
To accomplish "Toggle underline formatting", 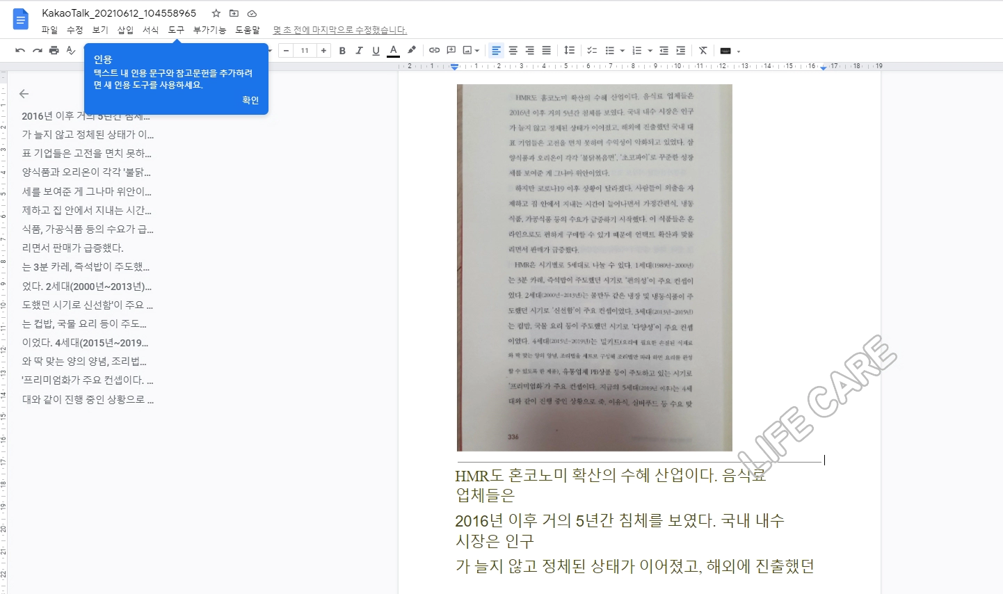I will coord(376,50).
